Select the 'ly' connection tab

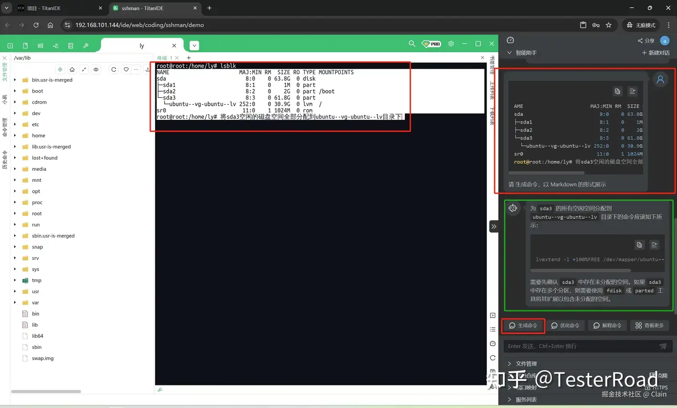coord(141,46)
